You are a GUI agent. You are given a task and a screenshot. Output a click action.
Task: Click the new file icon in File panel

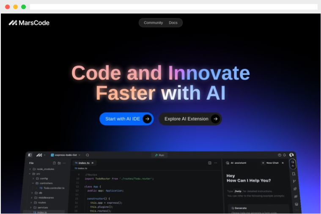click(54, 163)
